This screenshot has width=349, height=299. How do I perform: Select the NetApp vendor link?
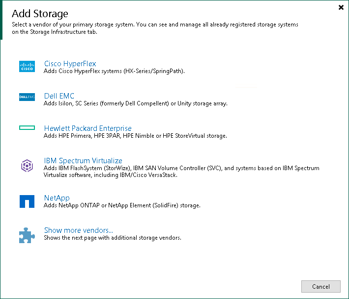[57, 198]
